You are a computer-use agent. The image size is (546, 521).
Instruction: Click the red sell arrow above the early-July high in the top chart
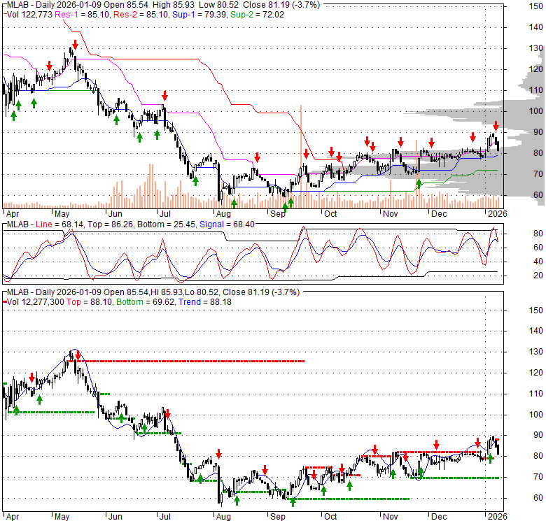(x=164, y=96)
